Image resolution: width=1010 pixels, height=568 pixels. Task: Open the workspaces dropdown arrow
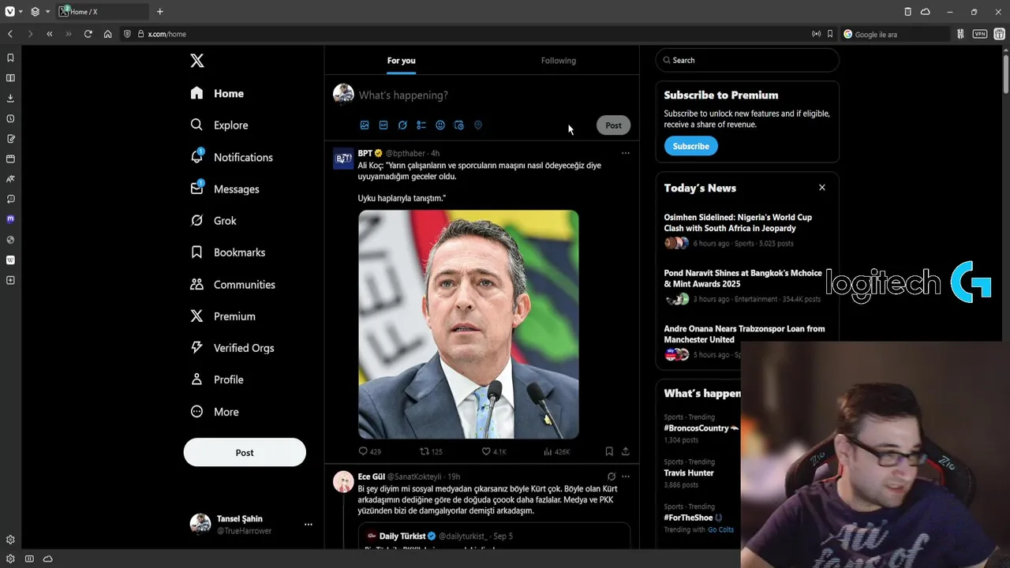coord(47,12)
